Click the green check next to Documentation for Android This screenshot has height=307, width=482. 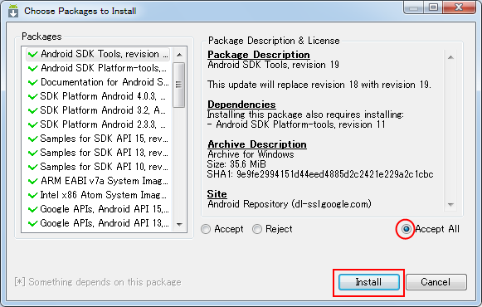(x=32, y=82)
